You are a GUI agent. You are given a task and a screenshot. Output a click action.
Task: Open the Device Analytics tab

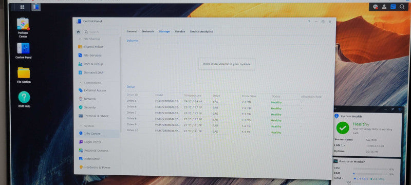coord(201,31)
